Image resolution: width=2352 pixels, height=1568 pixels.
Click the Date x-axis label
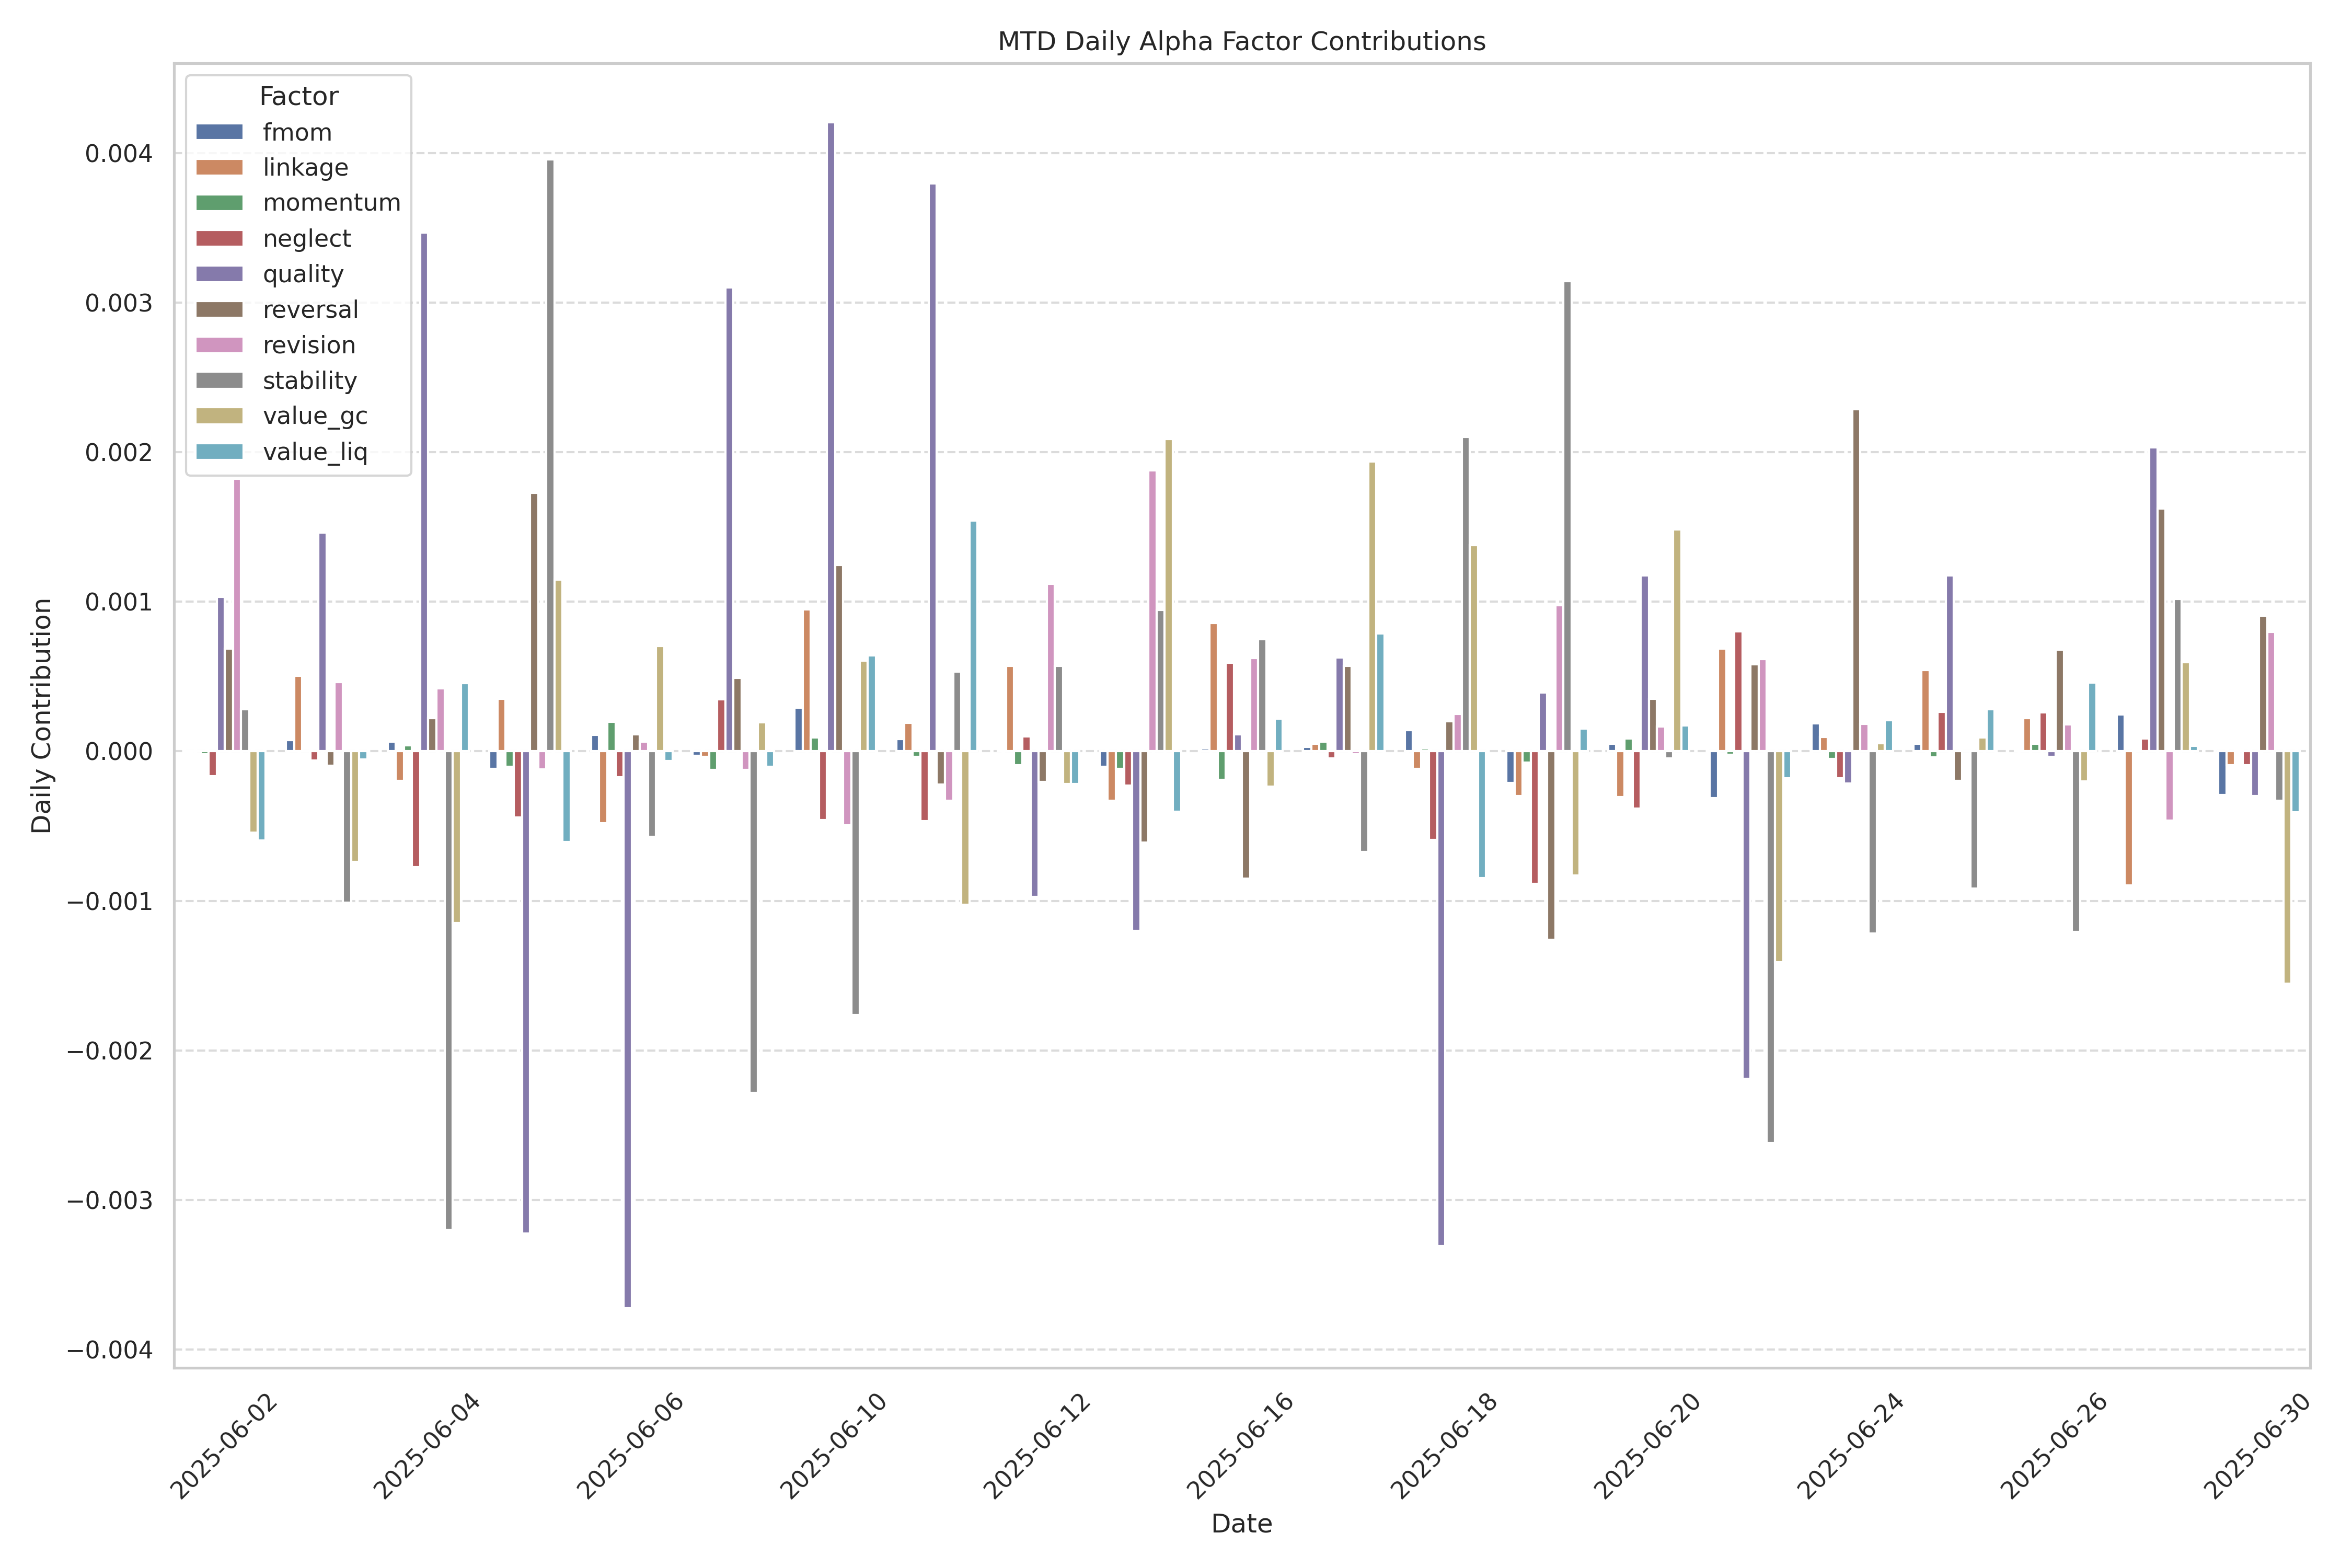tap(1241, 1523)
